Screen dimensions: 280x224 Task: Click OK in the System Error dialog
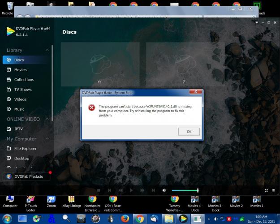pos(189,131)
